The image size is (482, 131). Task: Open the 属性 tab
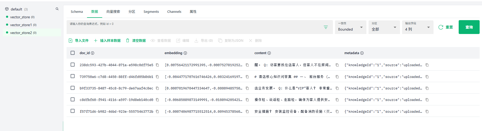tap(193, 12)
